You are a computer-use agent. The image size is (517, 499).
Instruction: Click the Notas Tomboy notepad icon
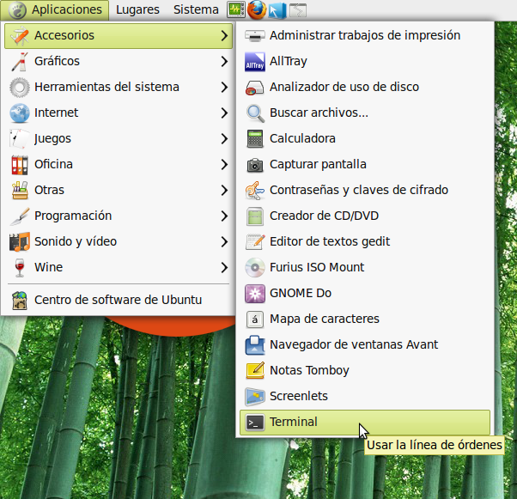coord(255,371)
